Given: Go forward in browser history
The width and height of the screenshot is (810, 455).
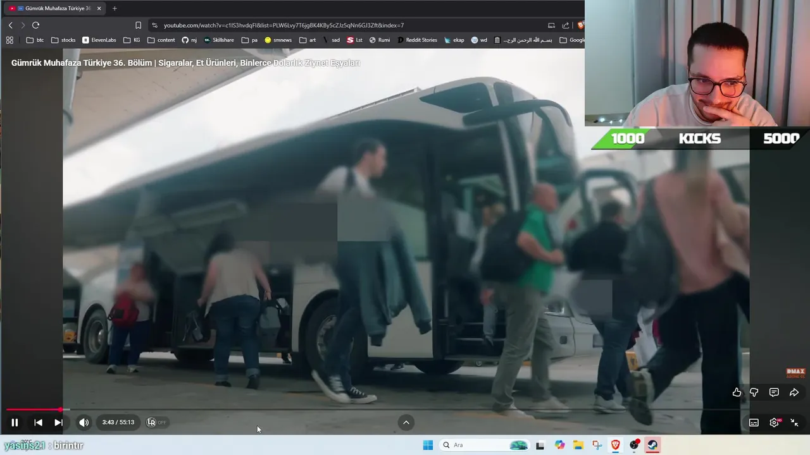Looking at the screenshot, I should (x=23, y=25).
